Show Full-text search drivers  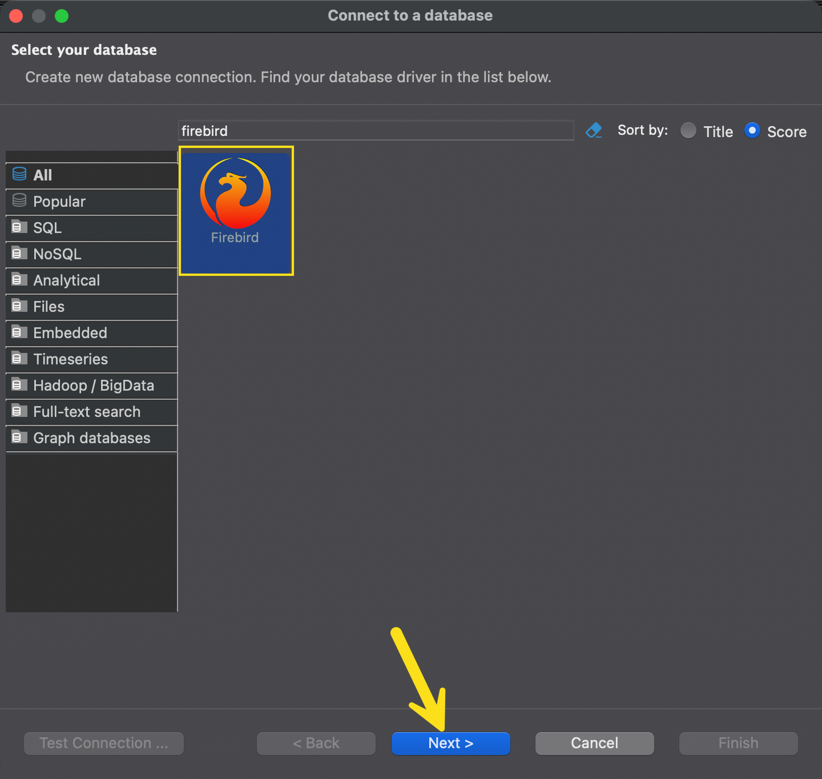coord(87,412)
